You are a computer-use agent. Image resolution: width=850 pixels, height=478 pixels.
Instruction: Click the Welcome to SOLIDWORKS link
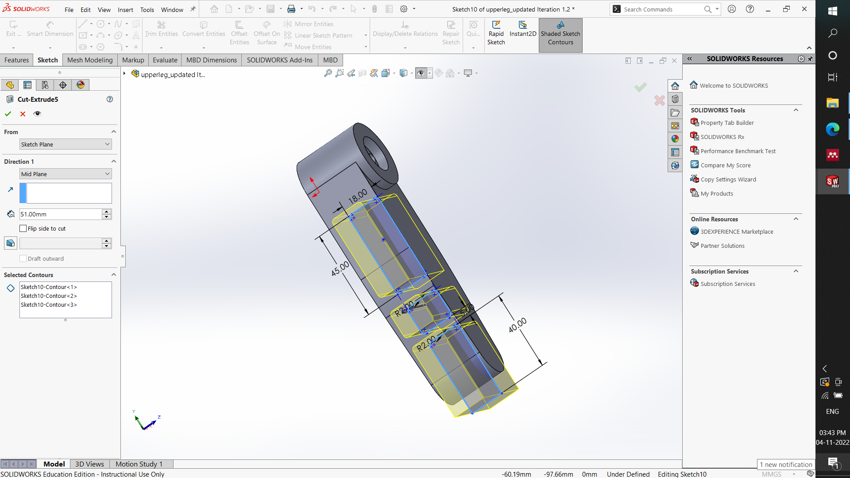pyautogui.click(x=734, y=85)
